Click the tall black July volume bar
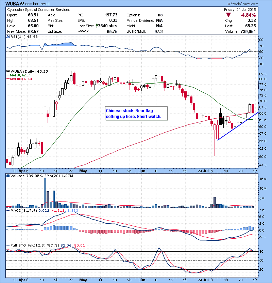Screen dimensions: 272x283 [215, 203]
